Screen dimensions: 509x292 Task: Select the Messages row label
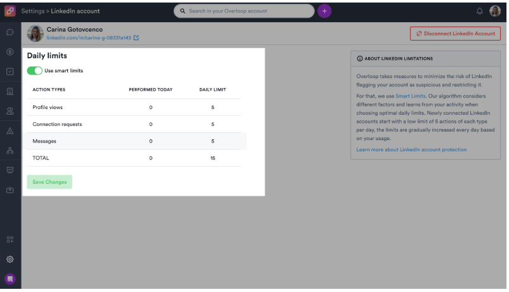click(44, 141)
